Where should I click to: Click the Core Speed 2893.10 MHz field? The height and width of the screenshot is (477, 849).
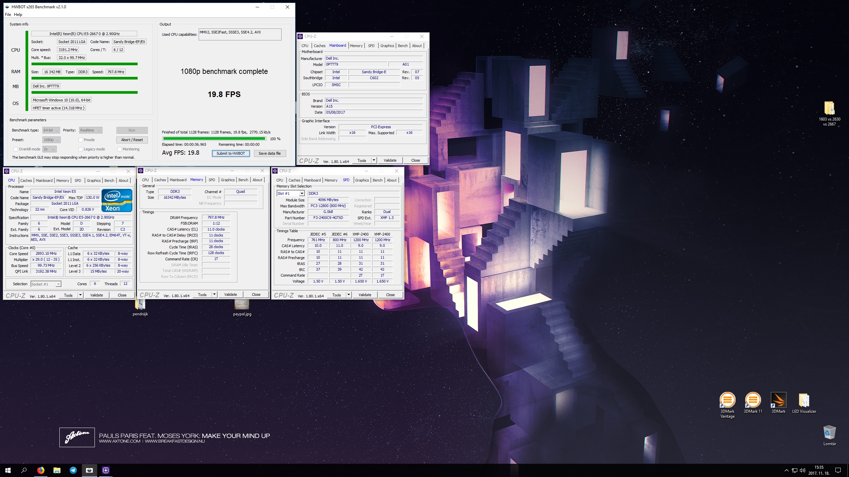(46, 253)
